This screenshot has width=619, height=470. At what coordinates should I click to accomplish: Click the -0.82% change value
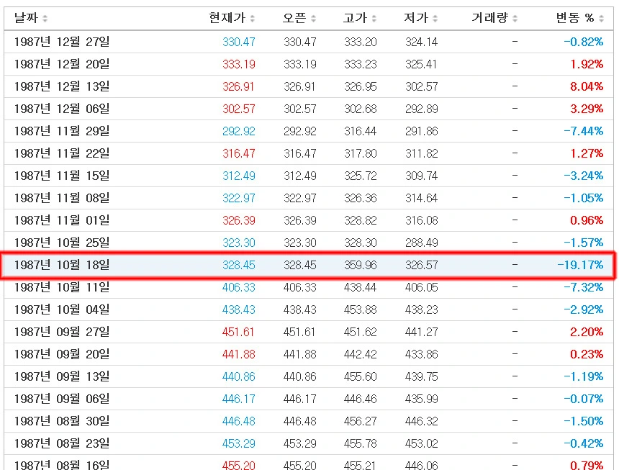584,42
